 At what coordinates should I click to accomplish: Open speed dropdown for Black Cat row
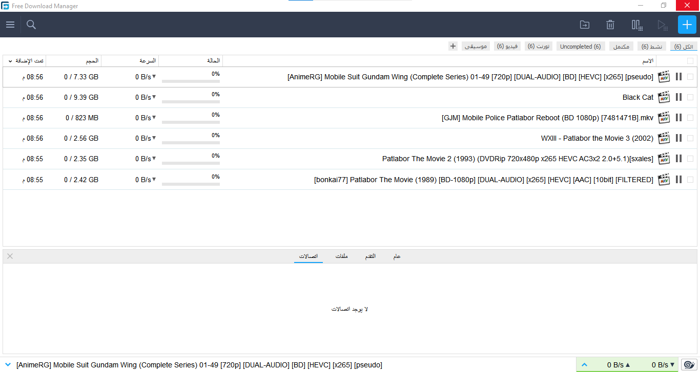click(x=154, y=97)
